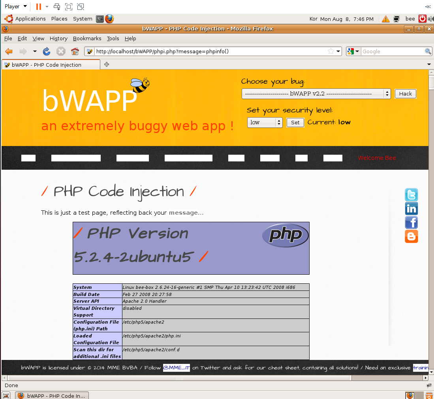The image size is (434, 399).
Task: Click the Set security level button
Action: click(295, 123)
